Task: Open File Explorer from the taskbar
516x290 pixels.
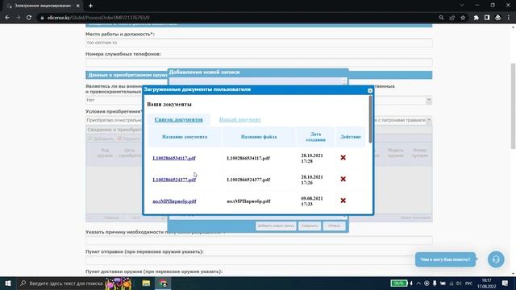Action: coord(146,284)
